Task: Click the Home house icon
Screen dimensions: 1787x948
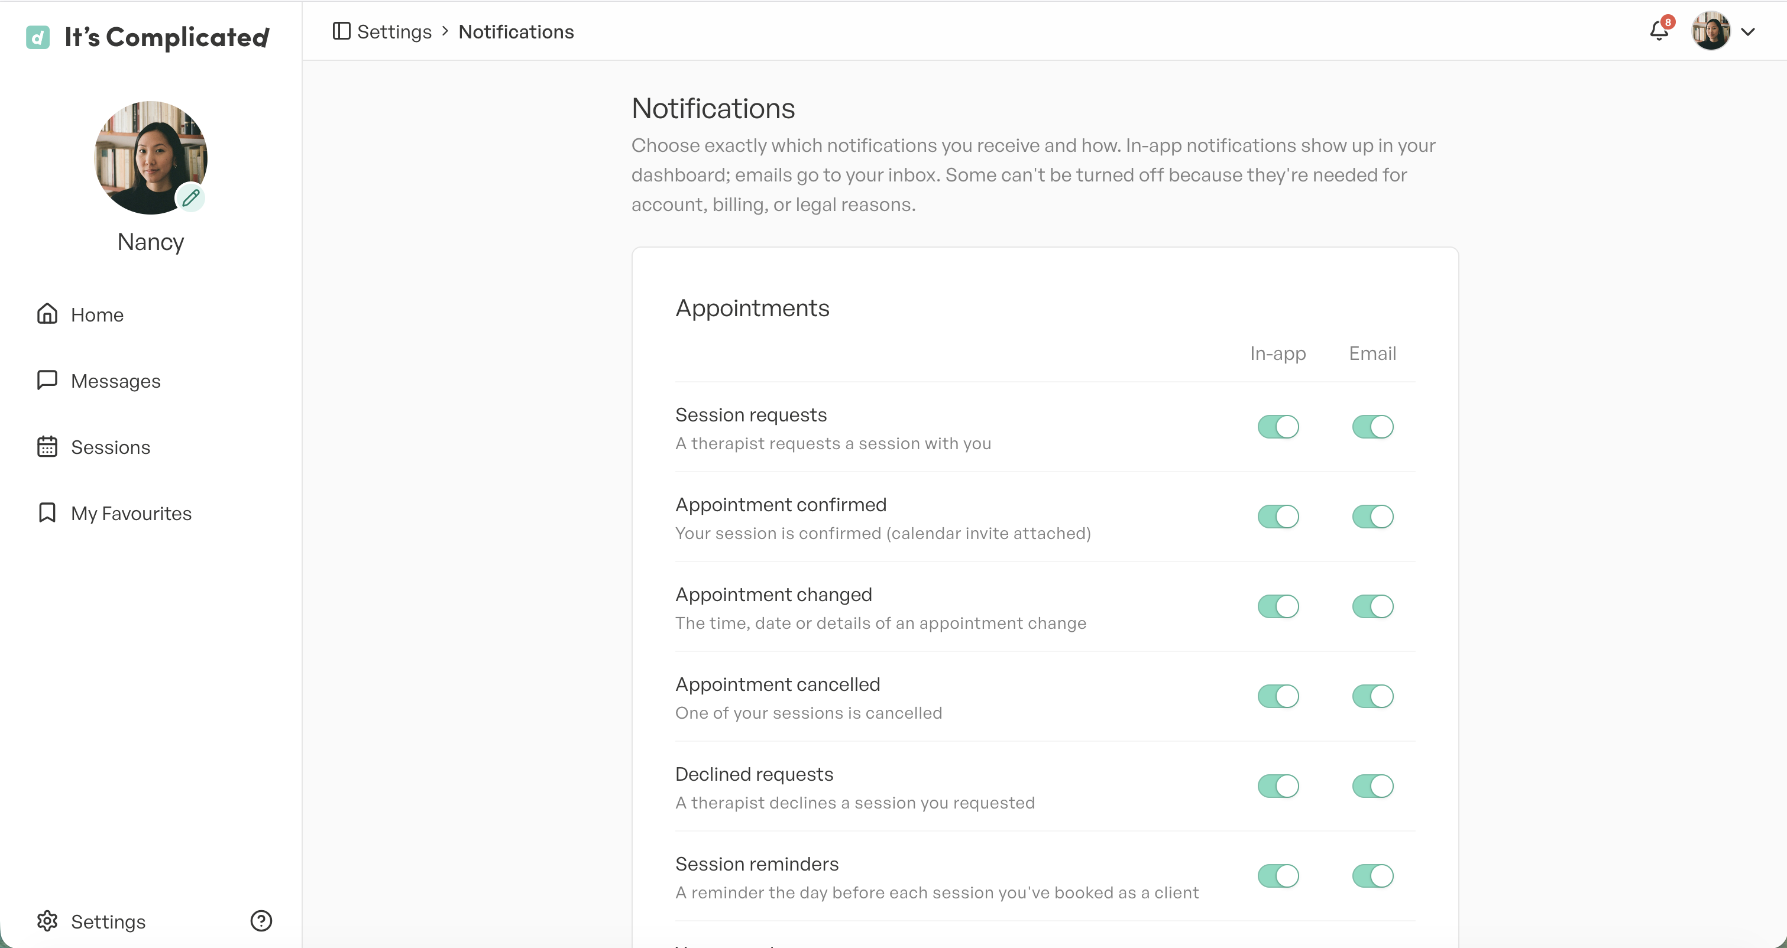Action: pos(47,314)
